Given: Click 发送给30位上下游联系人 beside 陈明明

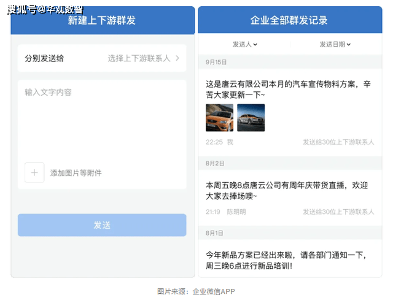Looking at the screenshot, I should [x=338, y=212].
